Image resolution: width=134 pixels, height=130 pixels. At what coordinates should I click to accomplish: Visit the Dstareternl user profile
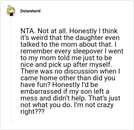point(30,11)
